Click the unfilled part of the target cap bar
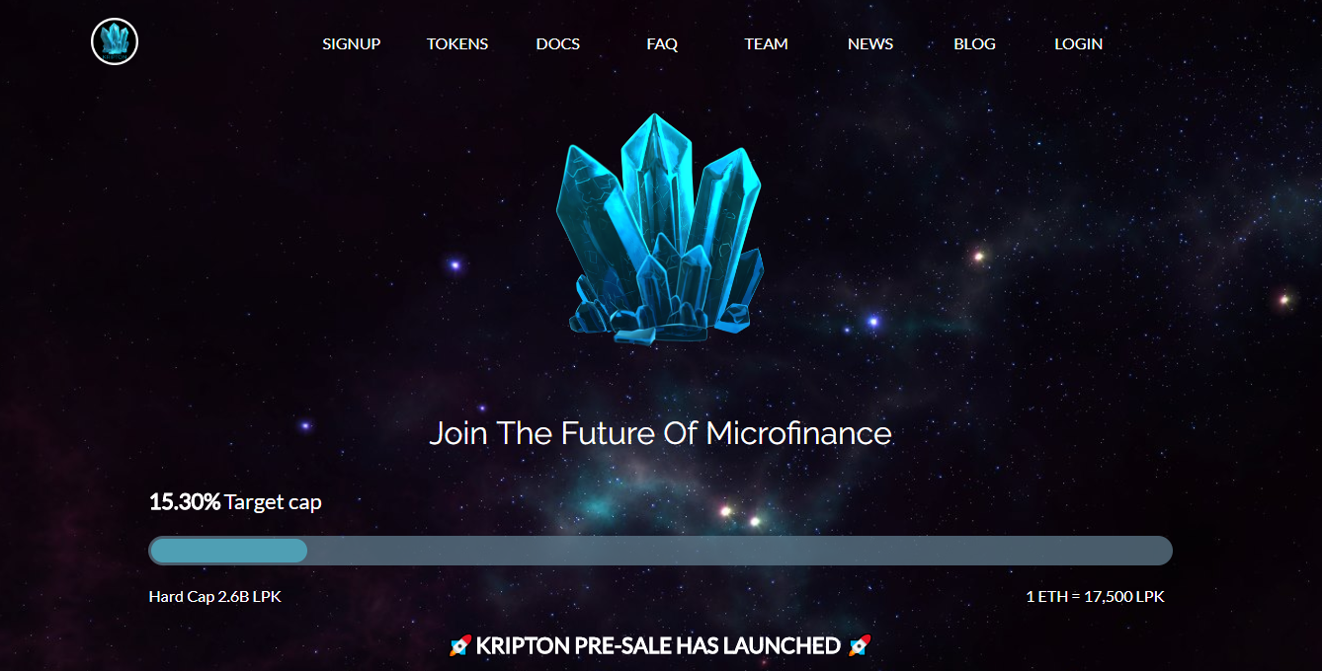Image resolution: width=1322 pixels, height=671 pixels. [x=739, y=551]
